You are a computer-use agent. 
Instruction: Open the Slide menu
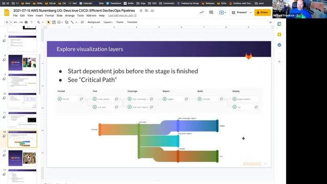[59, 16]
